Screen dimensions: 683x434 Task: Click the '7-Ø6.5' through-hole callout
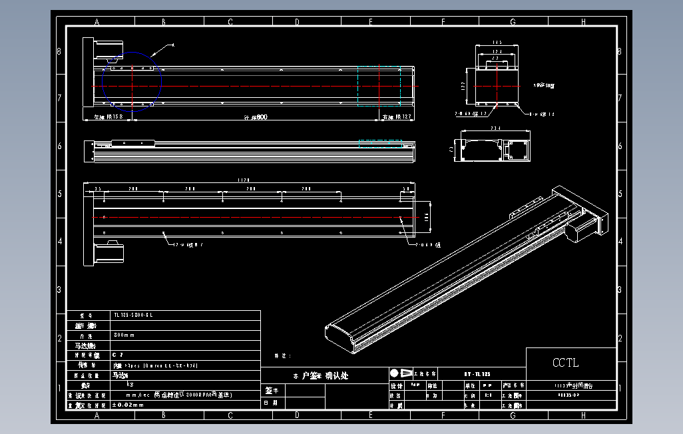click(428, 245)
